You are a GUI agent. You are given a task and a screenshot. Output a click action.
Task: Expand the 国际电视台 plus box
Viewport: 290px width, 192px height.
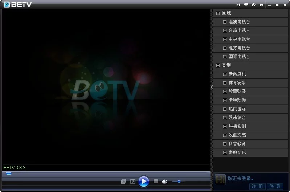pyautogui.click(x=225, y=57)
